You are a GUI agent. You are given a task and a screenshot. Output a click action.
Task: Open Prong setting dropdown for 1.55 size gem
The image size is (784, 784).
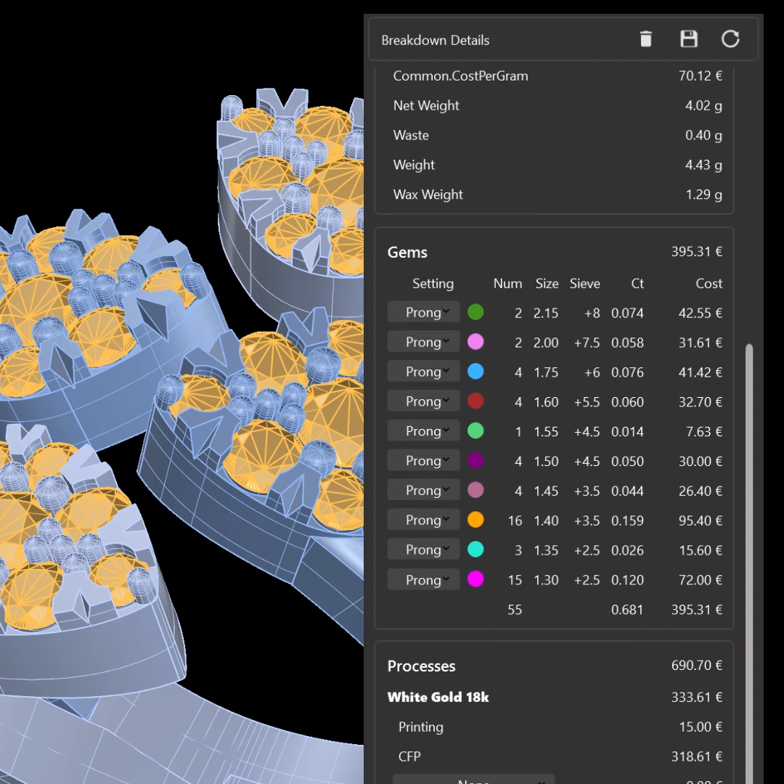click(x=423, y=431)
